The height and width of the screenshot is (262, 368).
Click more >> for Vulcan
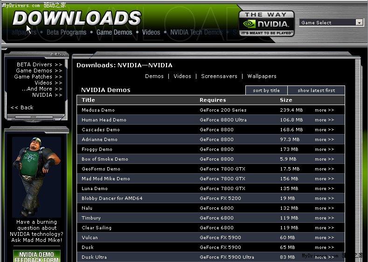324,238
